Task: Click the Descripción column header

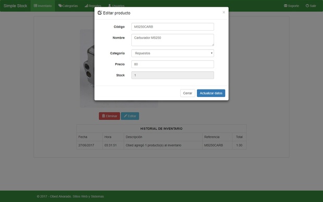Action: [x=163, y=137]
